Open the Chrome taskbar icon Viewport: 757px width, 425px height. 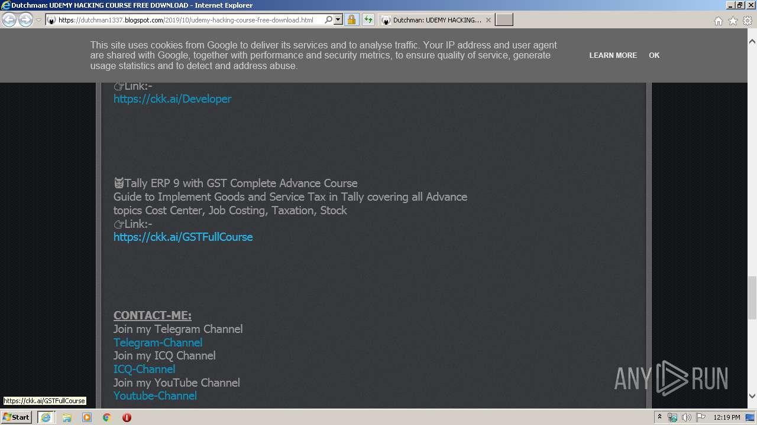107,417
